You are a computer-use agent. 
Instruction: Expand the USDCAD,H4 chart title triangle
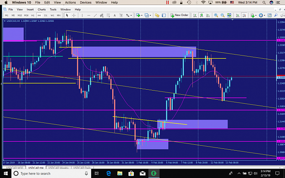[x=5, y=21]
